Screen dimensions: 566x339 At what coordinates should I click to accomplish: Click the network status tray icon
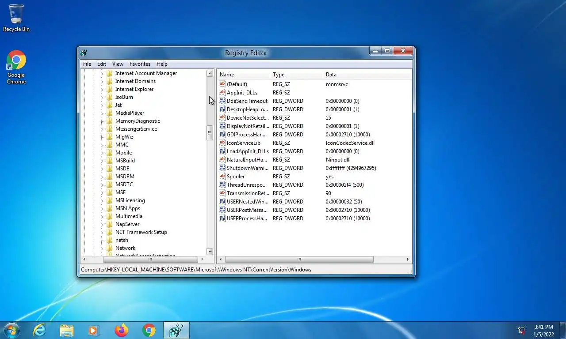522,330
